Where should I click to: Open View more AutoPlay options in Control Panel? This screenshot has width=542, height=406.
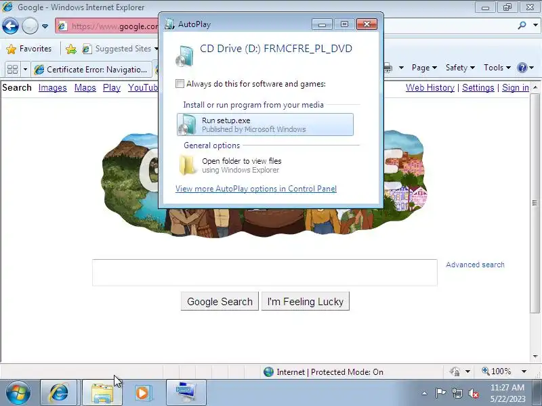tap(256, 189)
